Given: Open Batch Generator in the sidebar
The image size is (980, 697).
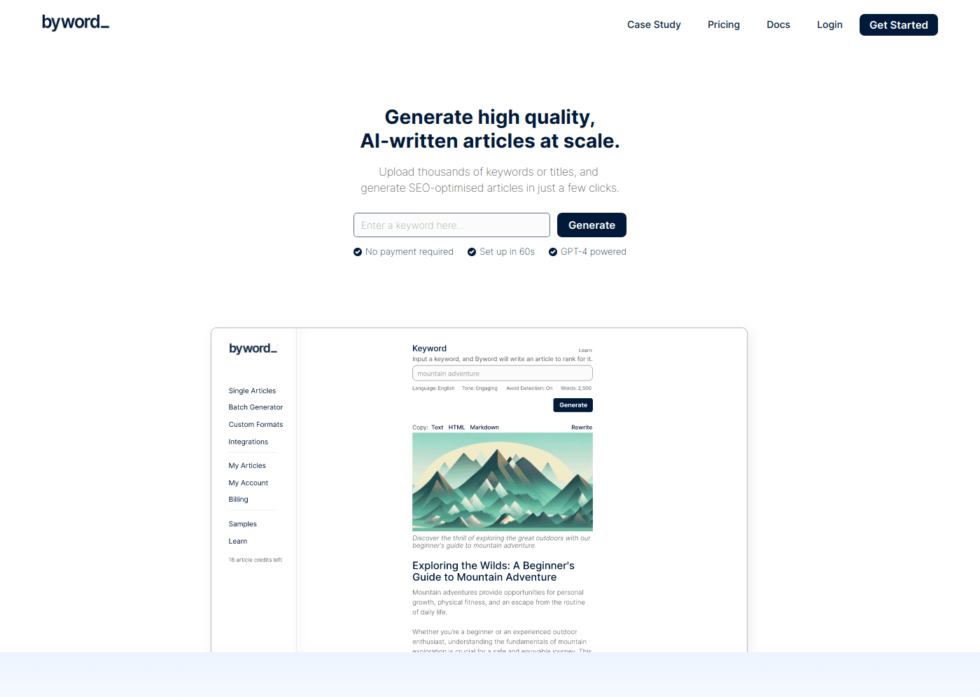Looking at the screenshot, I should coord(255,407).
